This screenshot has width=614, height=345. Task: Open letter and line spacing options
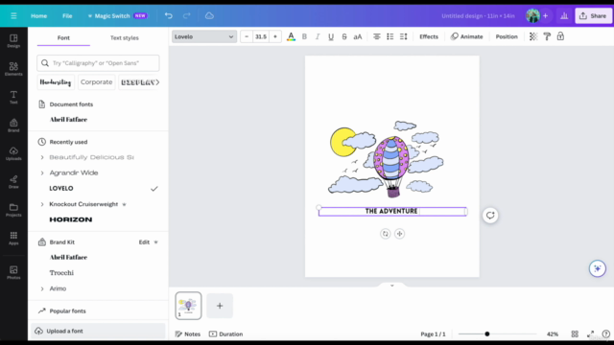click(x=403, y=36)
